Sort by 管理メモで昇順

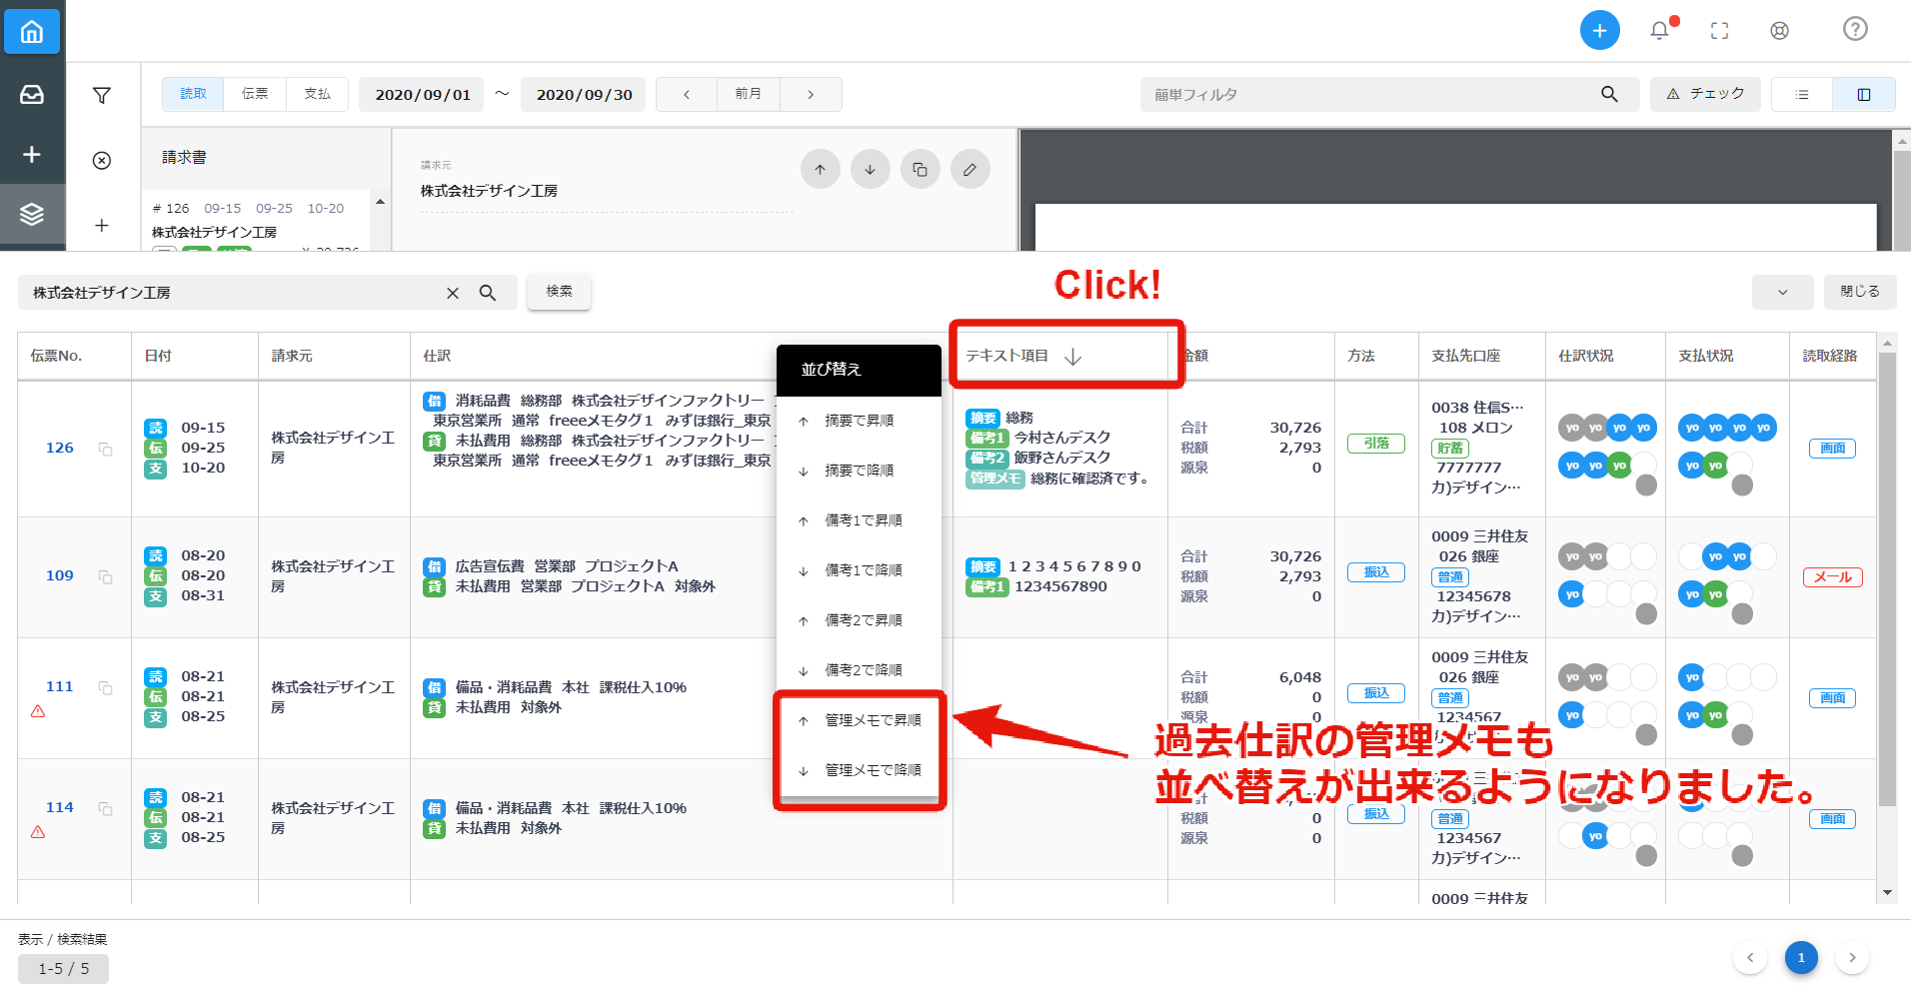pyautogui.click(x=859, y=720)
